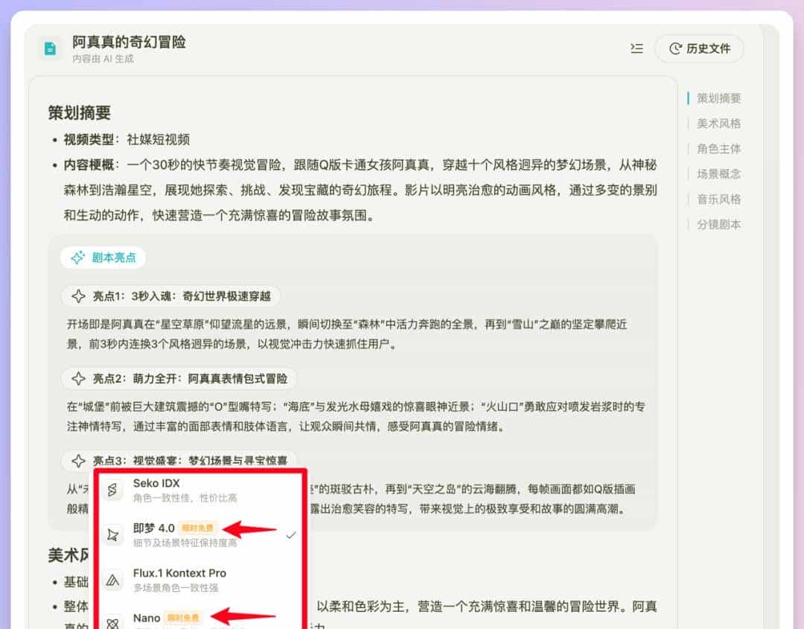Screen dimensions: 804x629
Task: Click the Flux.1 Kontext Pro triangle icon
Action: pyautogui.click(x=113, y=579)
